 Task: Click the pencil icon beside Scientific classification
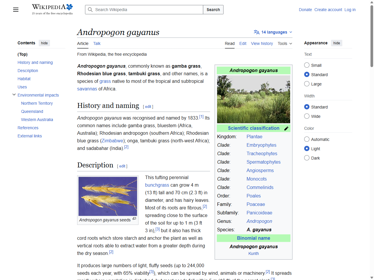286,128
